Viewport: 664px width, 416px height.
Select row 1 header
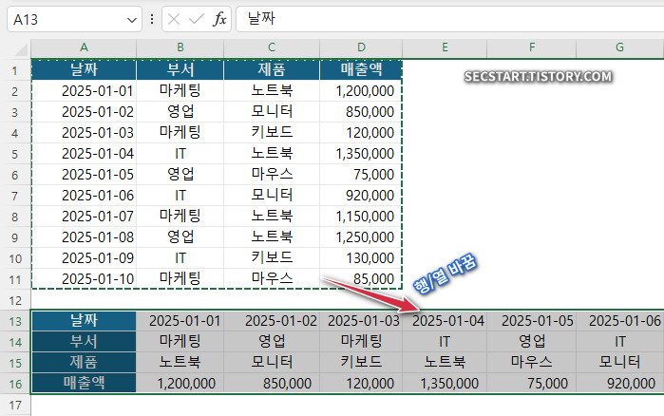15,70
